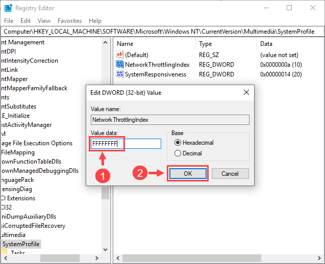Select the 'ltimedia' tree key

(13, 235)
